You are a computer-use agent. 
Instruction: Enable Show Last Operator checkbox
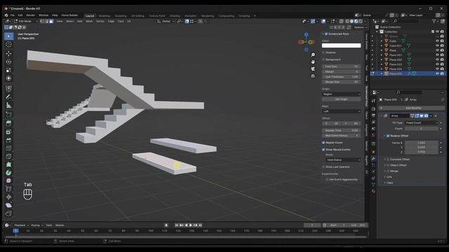tap(323, 167)
